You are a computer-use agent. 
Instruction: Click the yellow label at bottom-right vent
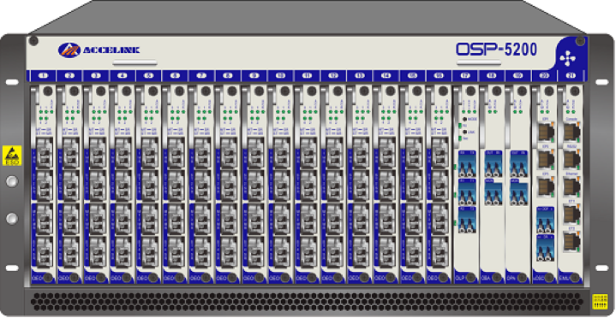(x=600, y=302)
